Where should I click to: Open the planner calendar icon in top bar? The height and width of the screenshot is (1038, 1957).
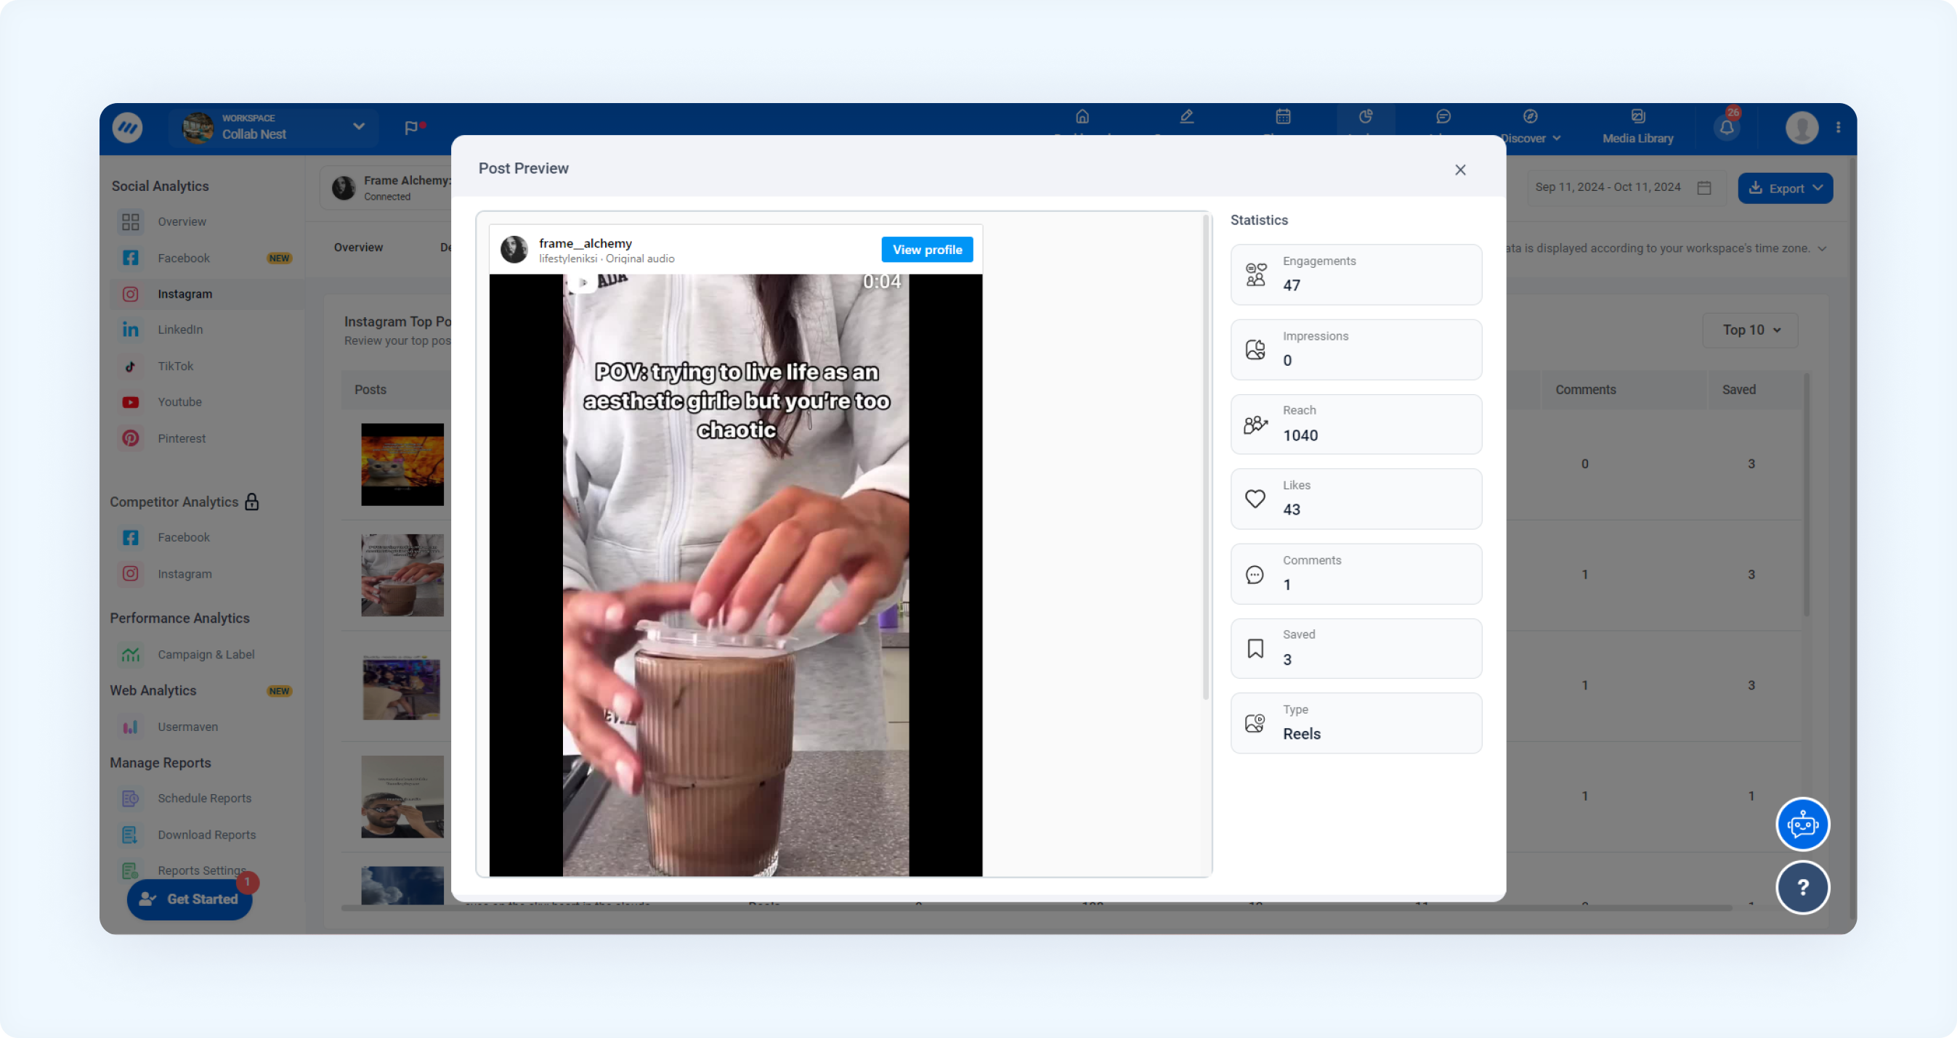coord(1283,117)
